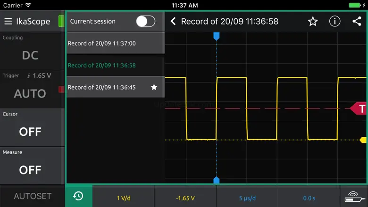Change the DC coupling setting
This screenshot has width=368, height=207.
30,55
